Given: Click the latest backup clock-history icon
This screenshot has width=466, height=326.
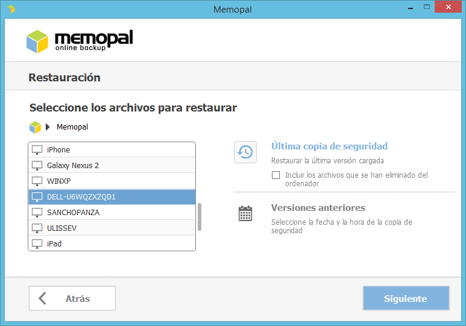Looking at the screenshot, I should coord(245,152).
